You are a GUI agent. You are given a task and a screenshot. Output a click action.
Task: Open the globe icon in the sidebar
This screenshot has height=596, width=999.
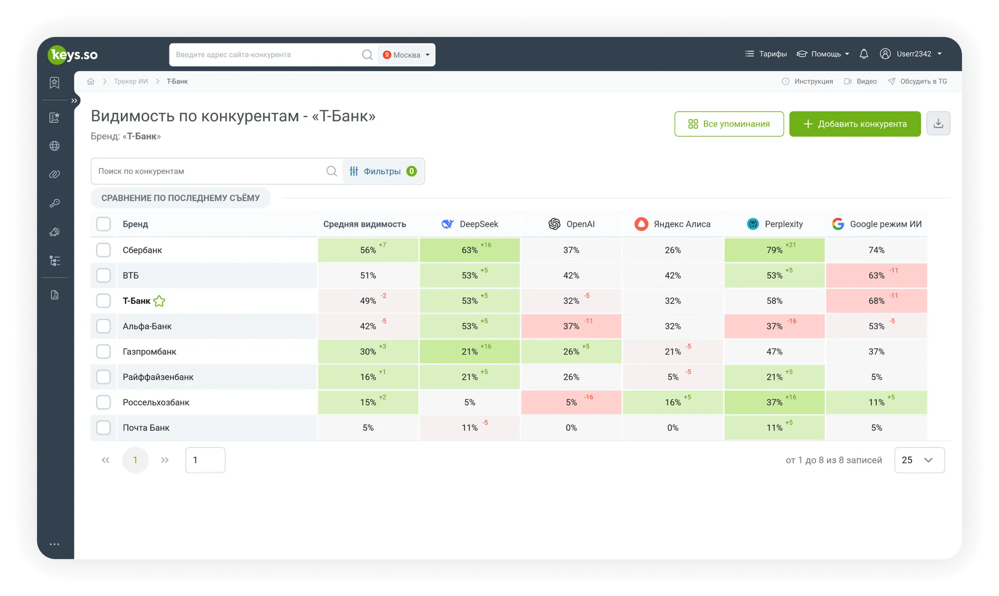pos(55,146)
